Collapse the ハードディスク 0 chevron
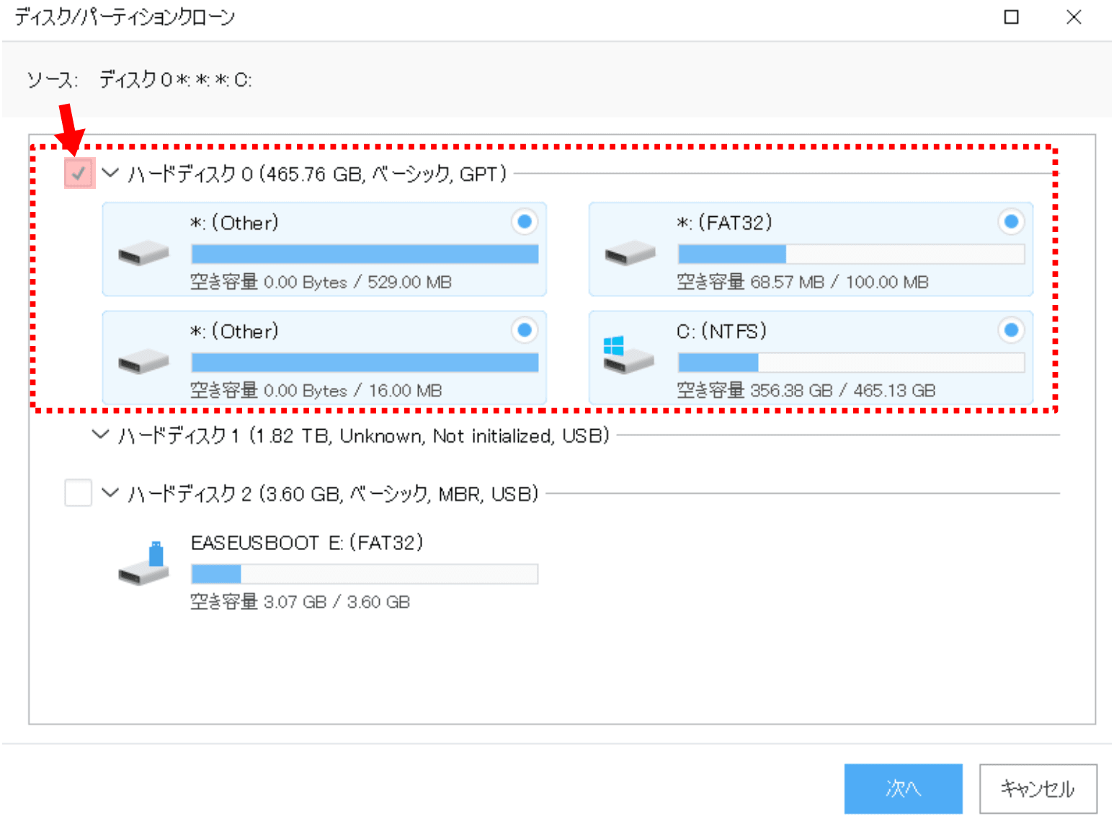Image resolution: width=1114 pixels, height=829 pixels. tap(110, 173)
